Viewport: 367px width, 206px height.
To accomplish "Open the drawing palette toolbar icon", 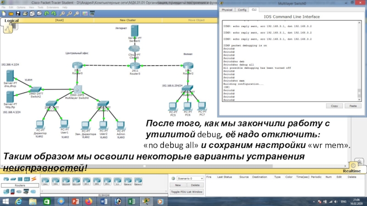I will pos(85,14).
